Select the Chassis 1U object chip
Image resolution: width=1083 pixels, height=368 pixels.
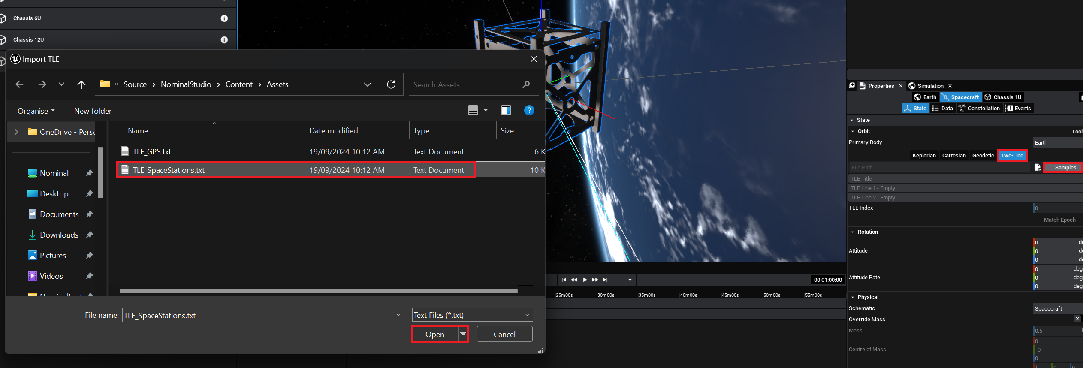(1003, 97)
